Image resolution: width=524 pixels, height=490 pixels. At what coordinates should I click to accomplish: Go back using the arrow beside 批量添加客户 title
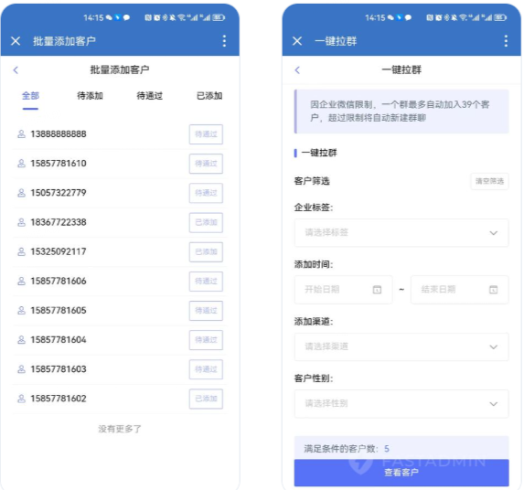pyautogui.click(x=16, y=69)
